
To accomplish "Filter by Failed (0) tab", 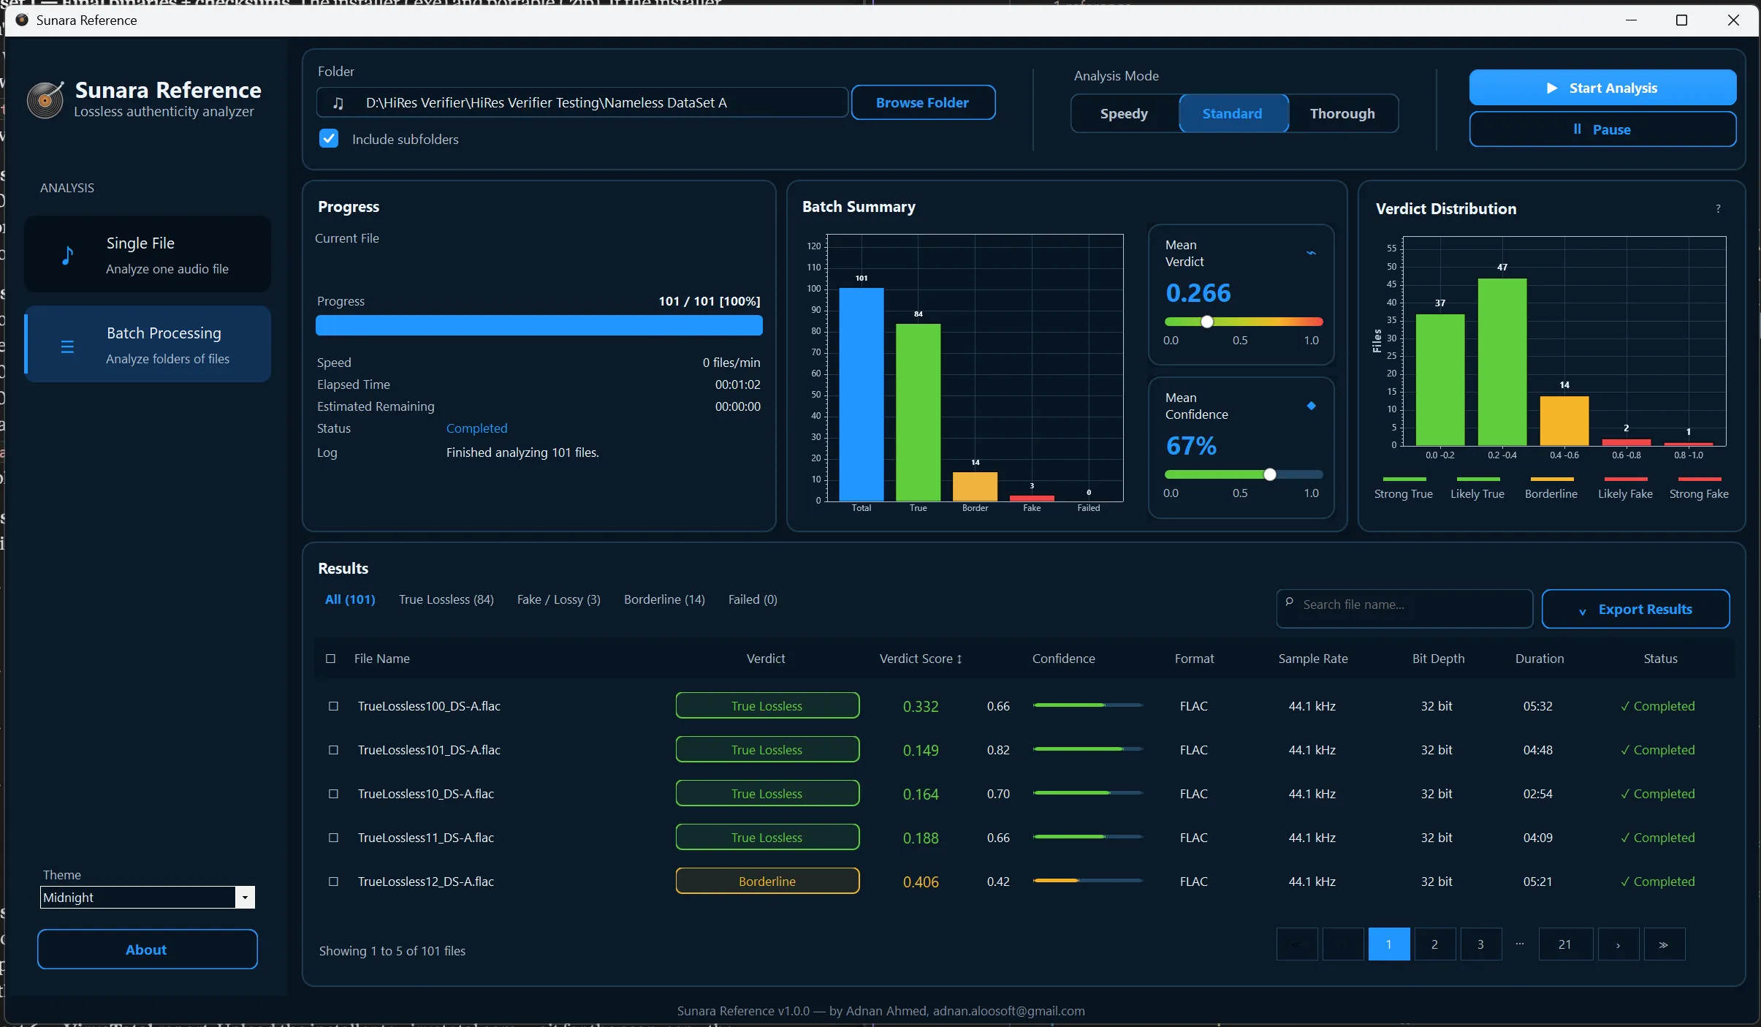I will [x=753, y=599].
